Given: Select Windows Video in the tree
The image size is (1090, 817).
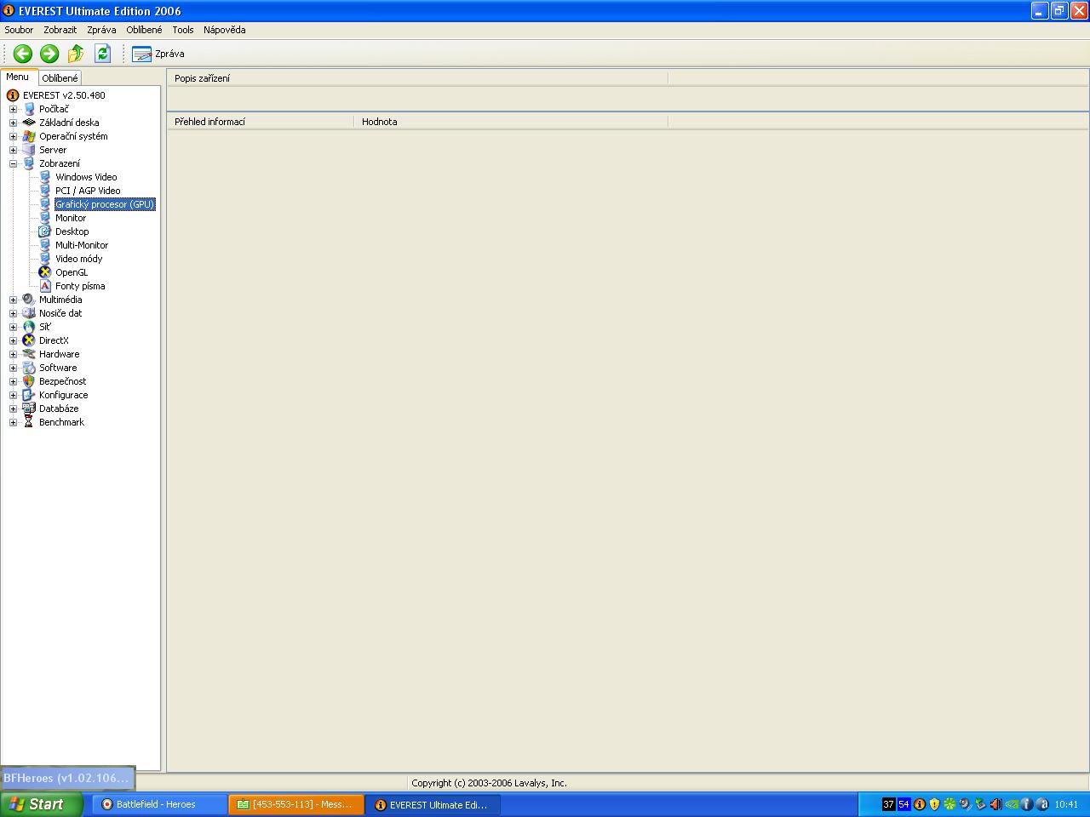Looking at the screenshot, I should click(x=86, y=177).
